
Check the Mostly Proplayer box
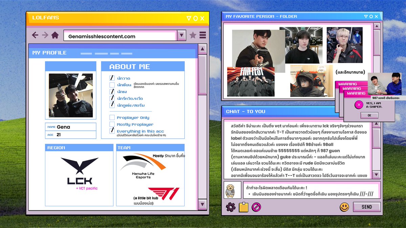[x=112, y=124]
